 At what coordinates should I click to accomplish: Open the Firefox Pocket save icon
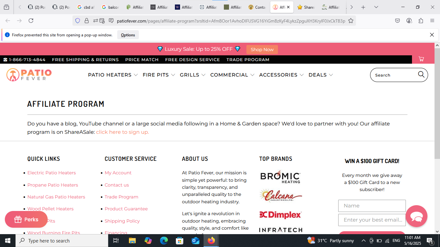397,21
